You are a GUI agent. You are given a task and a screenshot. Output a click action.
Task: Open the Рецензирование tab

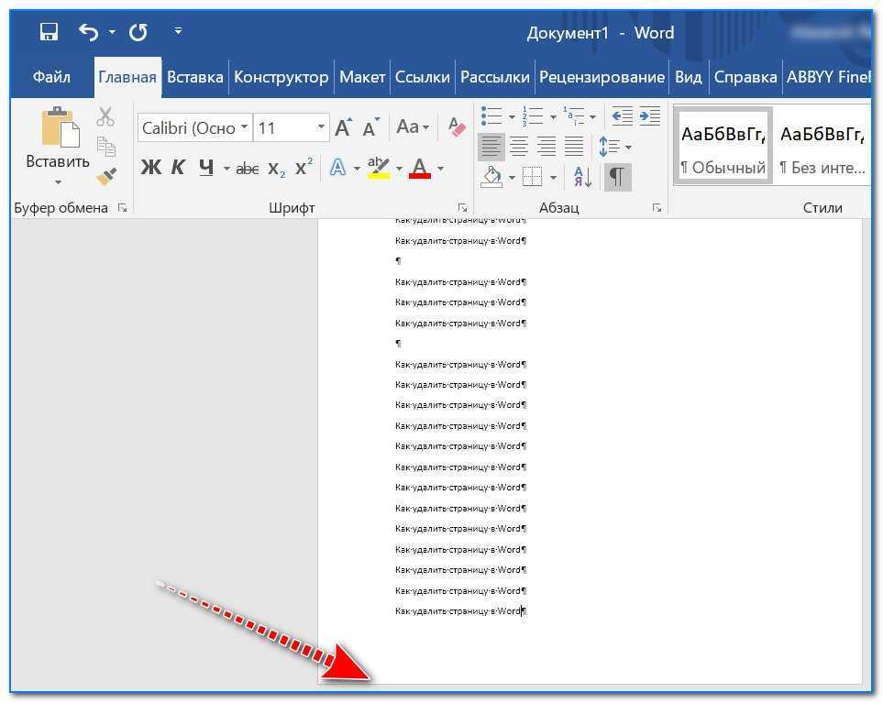602,77
